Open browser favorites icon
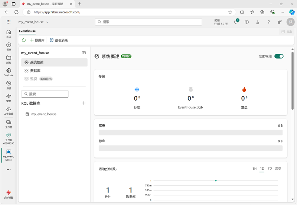The image size is (297, 205). tap(252, 12)
